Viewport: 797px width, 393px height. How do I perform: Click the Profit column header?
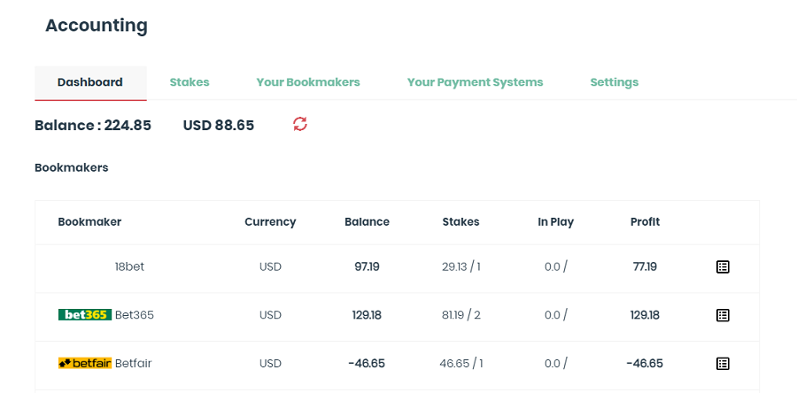(645, 222)
